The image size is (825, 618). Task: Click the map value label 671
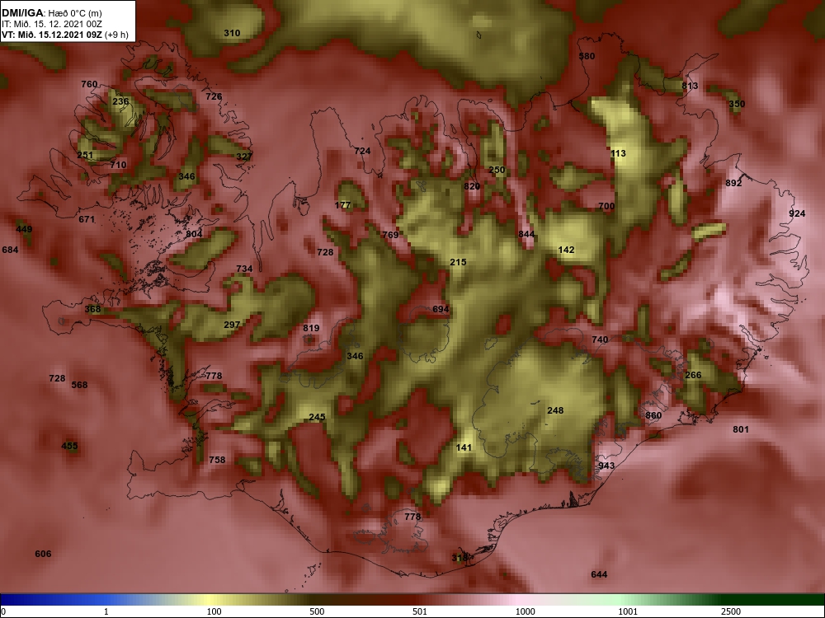click(87, 220)
